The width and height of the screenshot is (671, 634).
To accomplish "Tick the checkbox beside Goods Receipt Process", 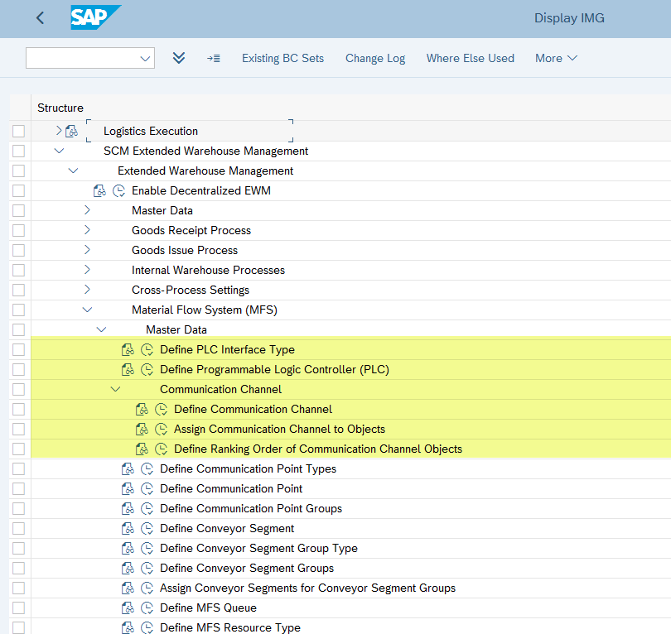I will coord(18,231).
